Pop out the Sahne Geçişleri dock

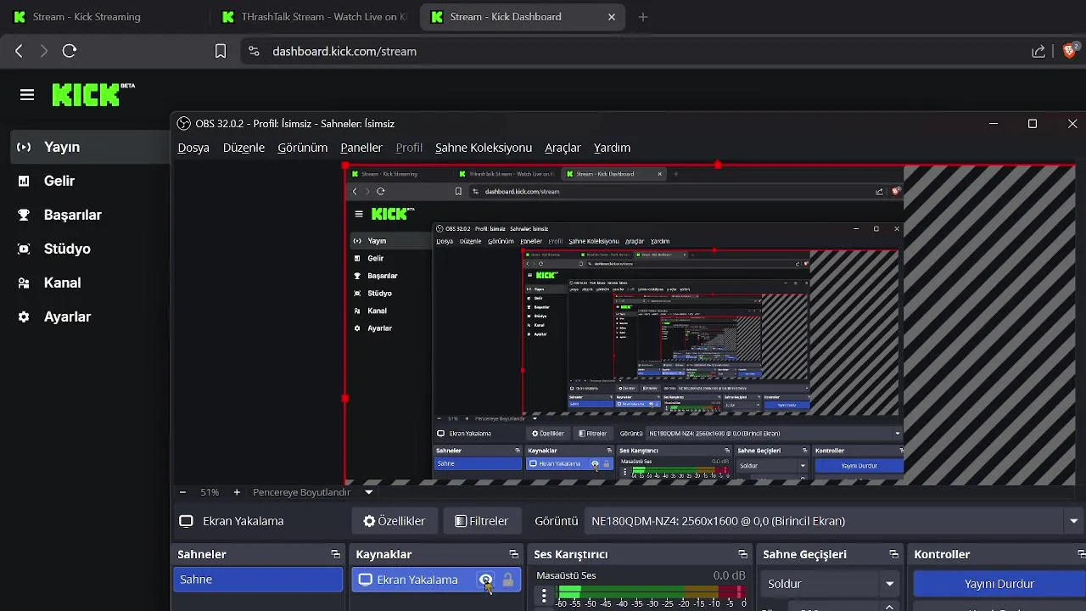[x=893, y=554]
